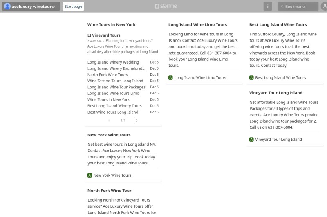Click the 1/1 page indicator

point(123,121)
